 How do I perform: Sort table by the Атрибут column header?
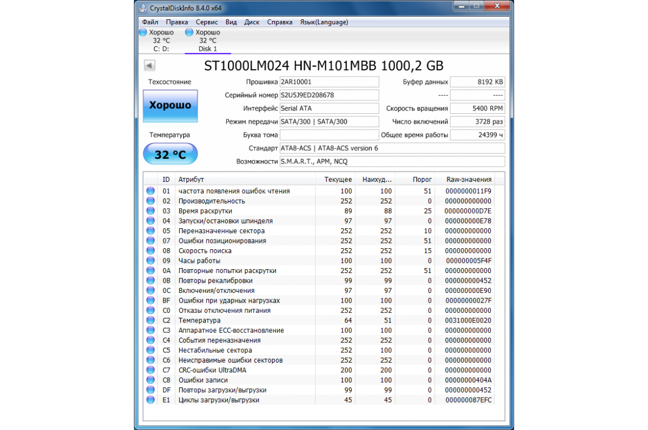click(x=245, y=180)
